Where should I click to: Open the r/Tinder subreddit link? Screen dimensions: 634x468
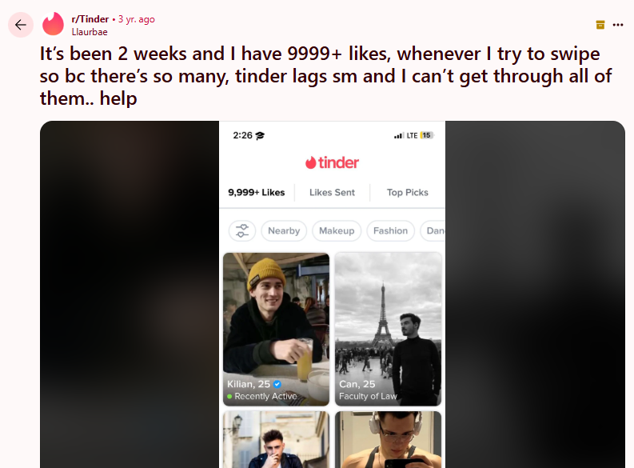pos(90,19)
